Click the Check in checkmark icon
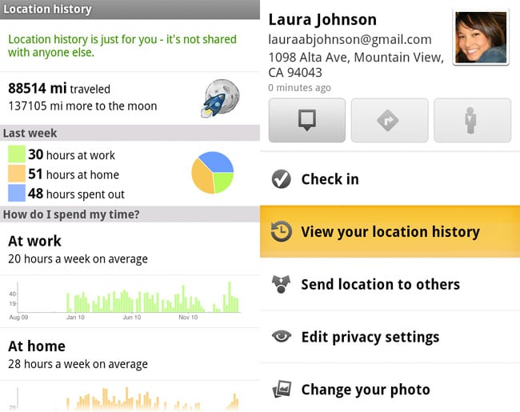 (281, 179)
